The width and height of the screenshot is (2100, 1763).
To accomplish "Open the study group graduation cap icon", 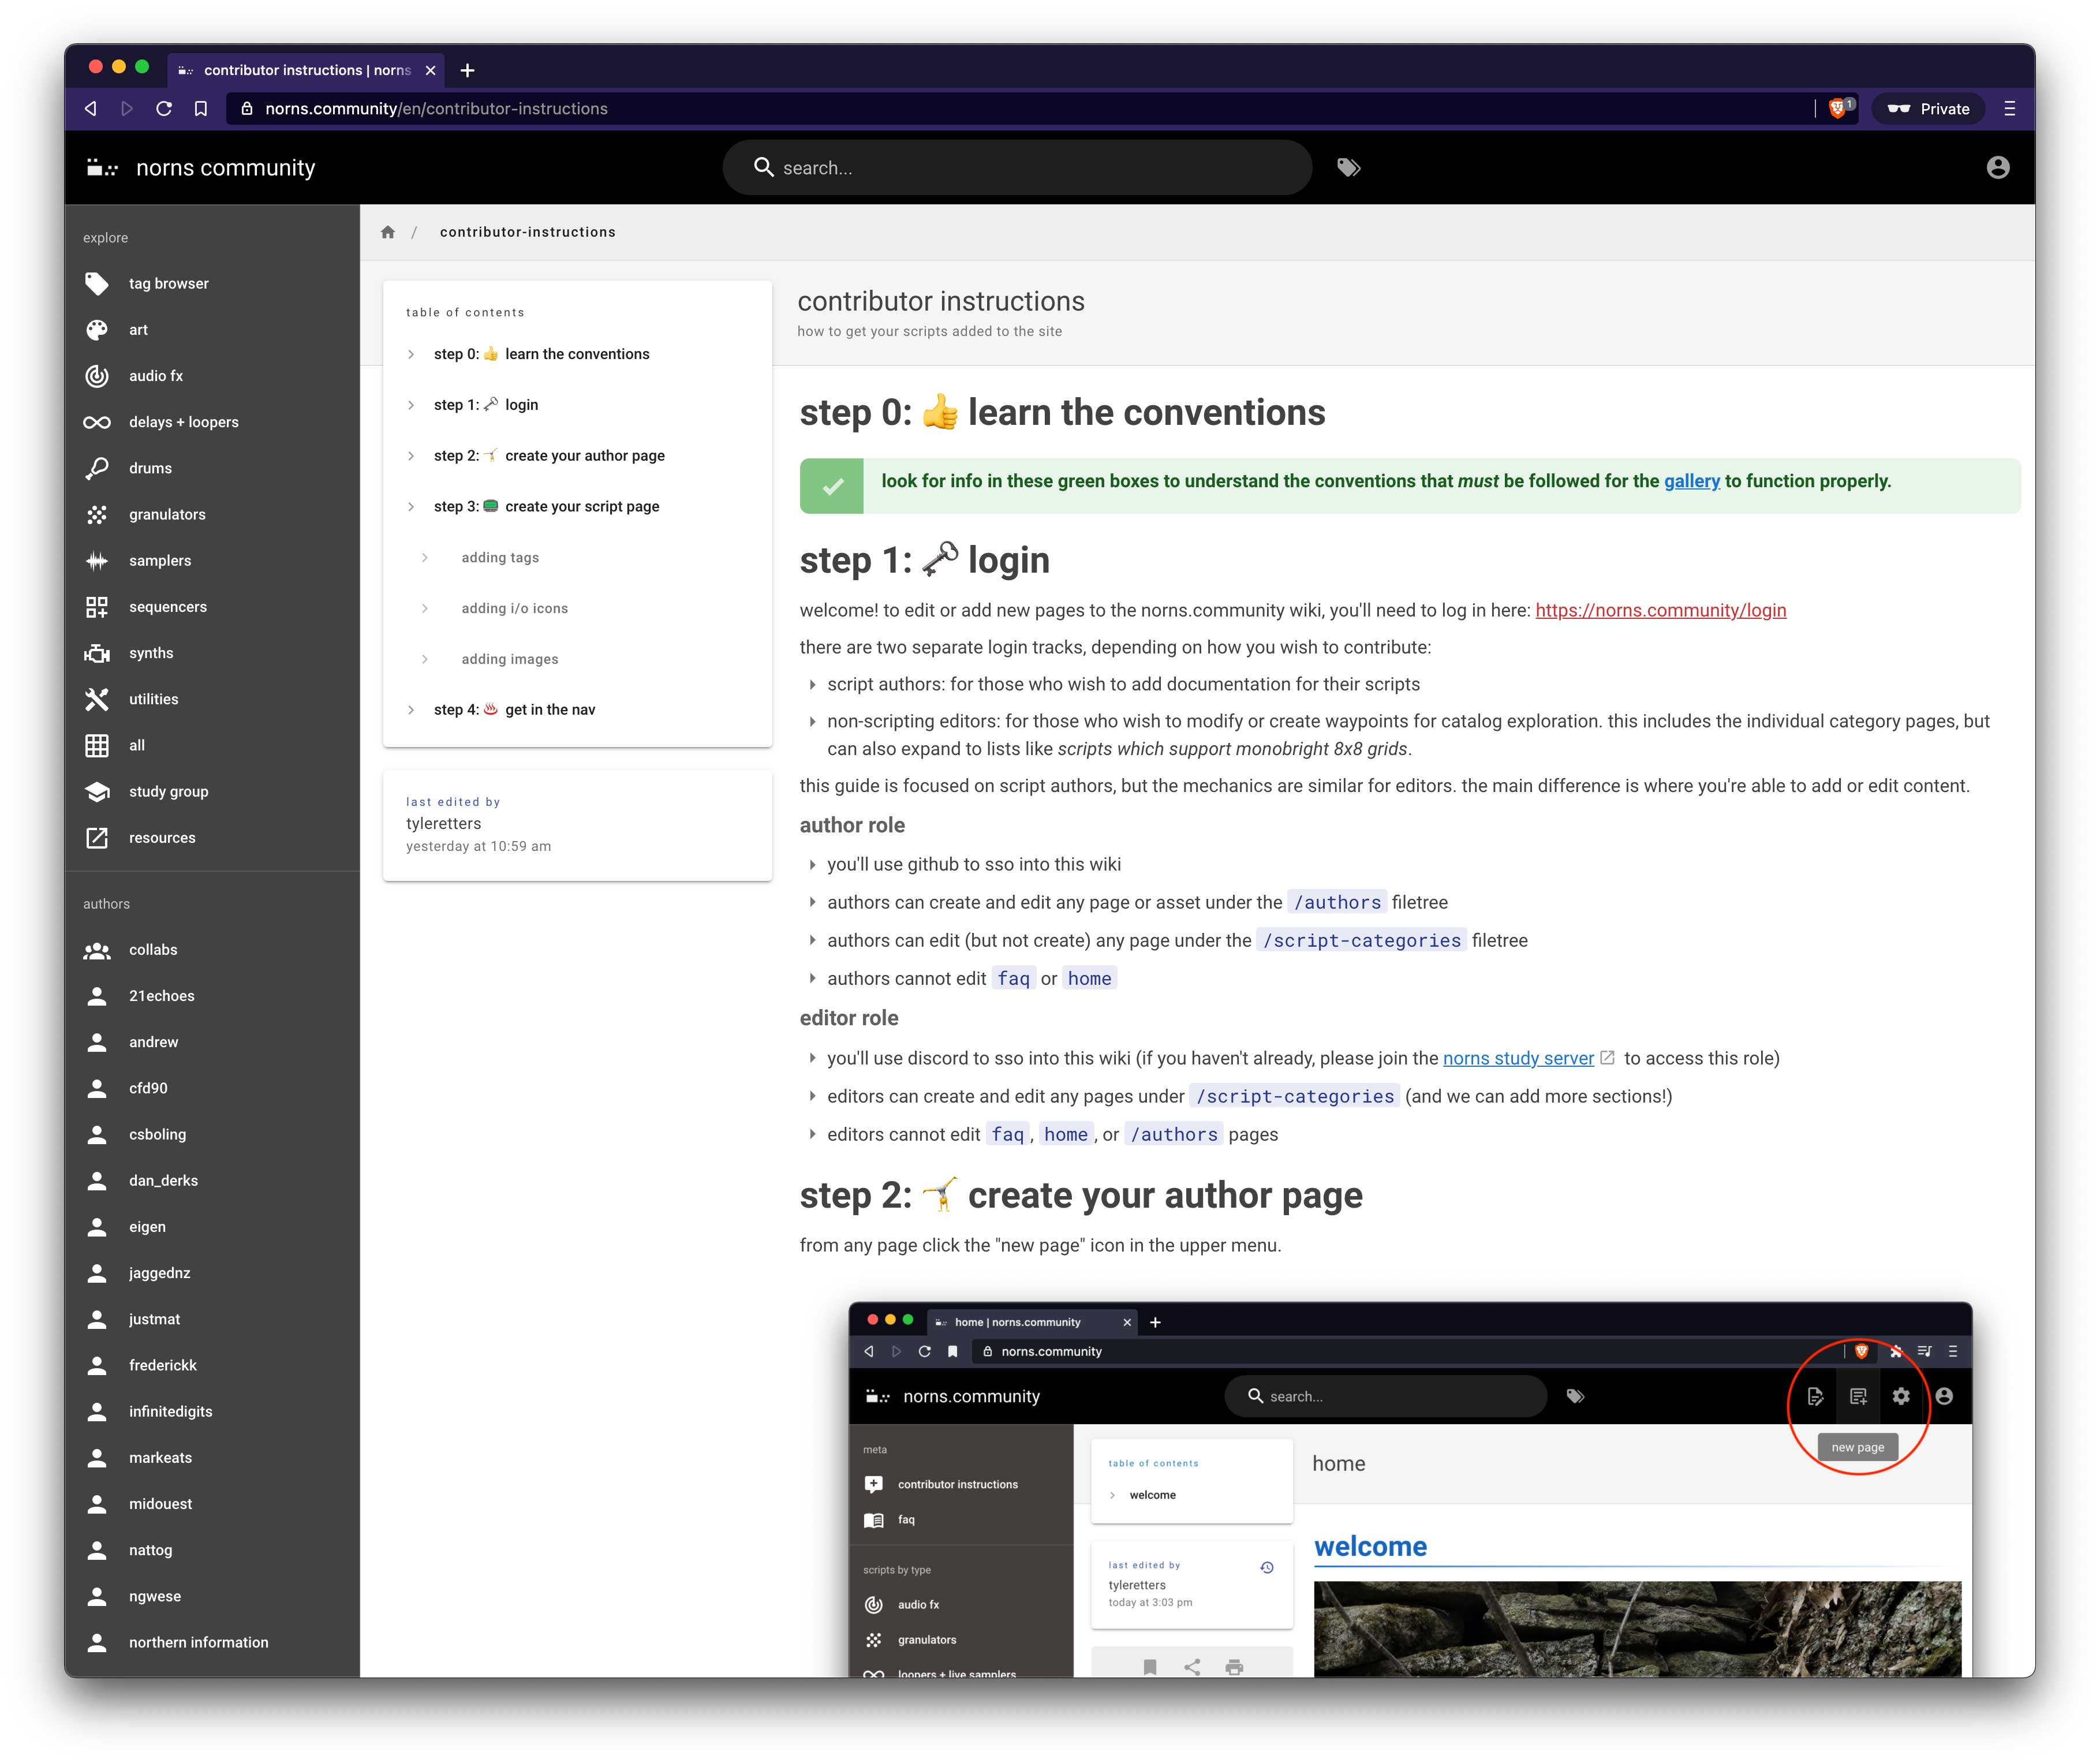I will (97, 792).
